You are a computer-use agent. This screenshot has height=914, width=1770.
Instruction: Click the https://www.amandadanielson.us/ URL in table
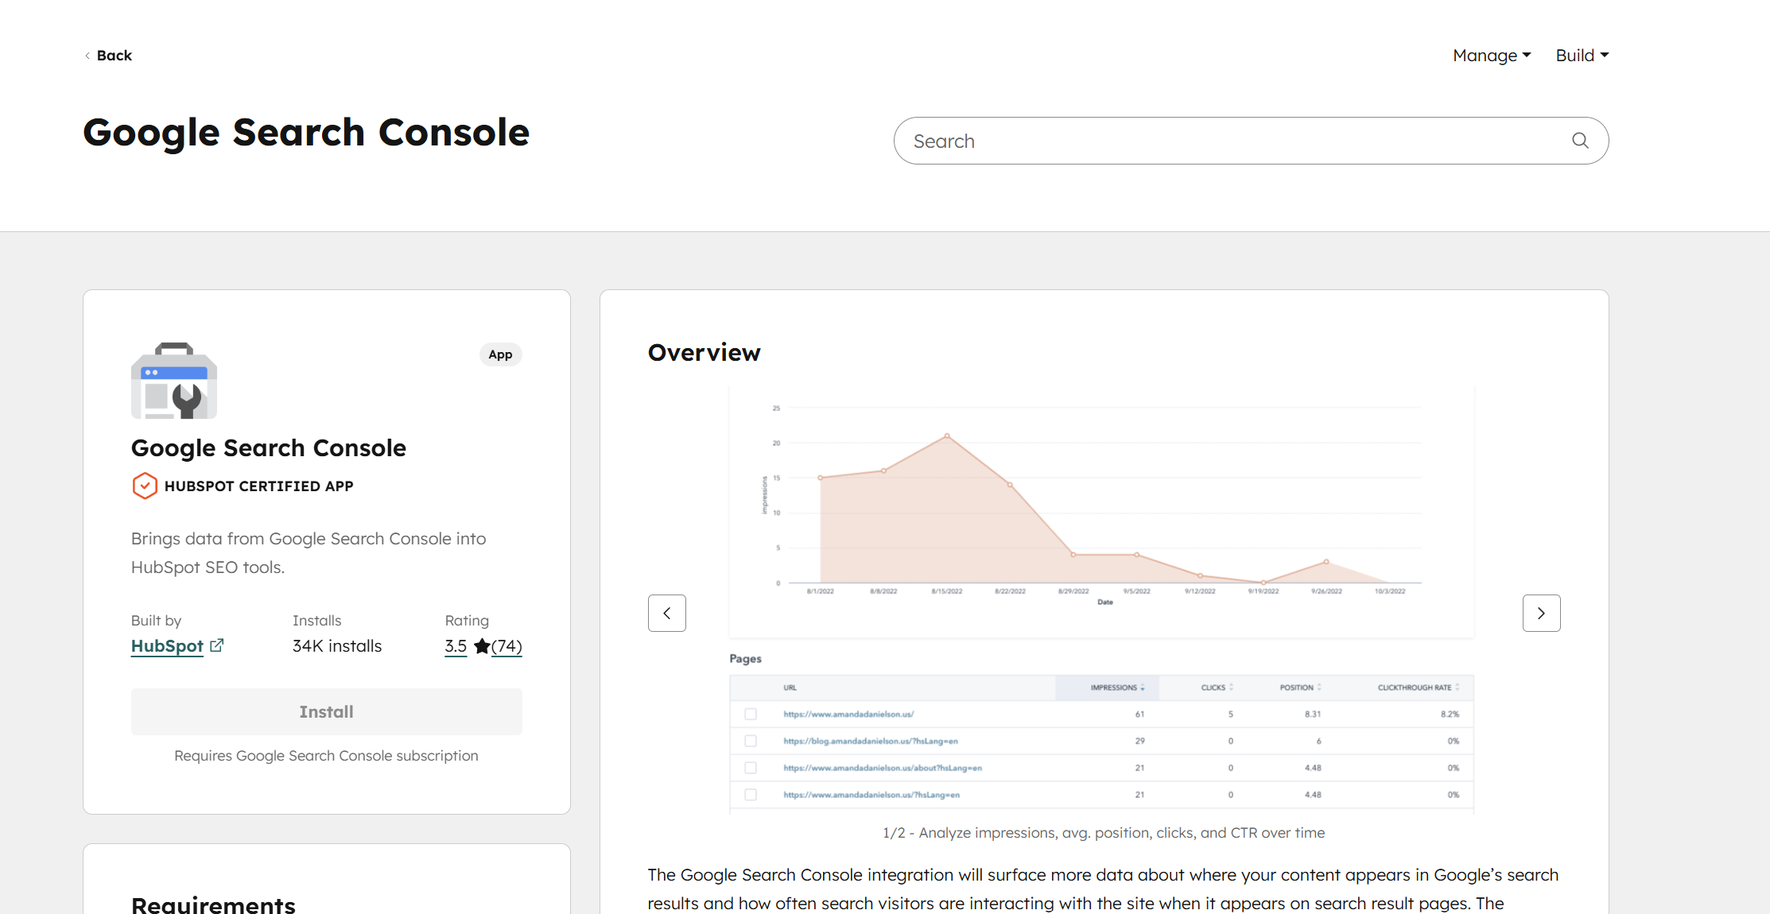click(x=848, y=714)
